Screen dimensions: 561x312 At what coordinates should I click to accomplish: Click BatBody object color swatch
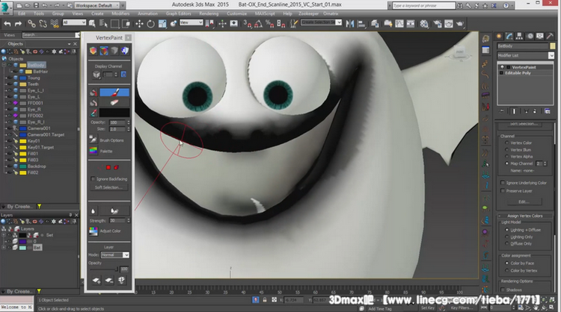(553, 46)
